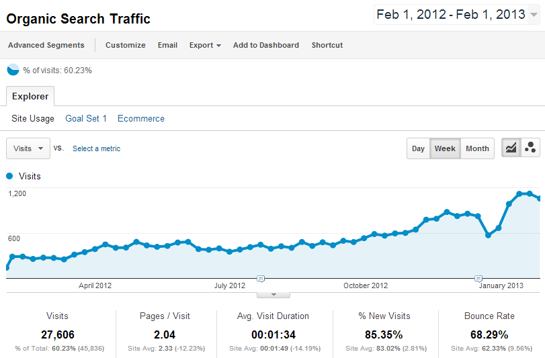Click the blue Visits legend dot

[9, 176]
